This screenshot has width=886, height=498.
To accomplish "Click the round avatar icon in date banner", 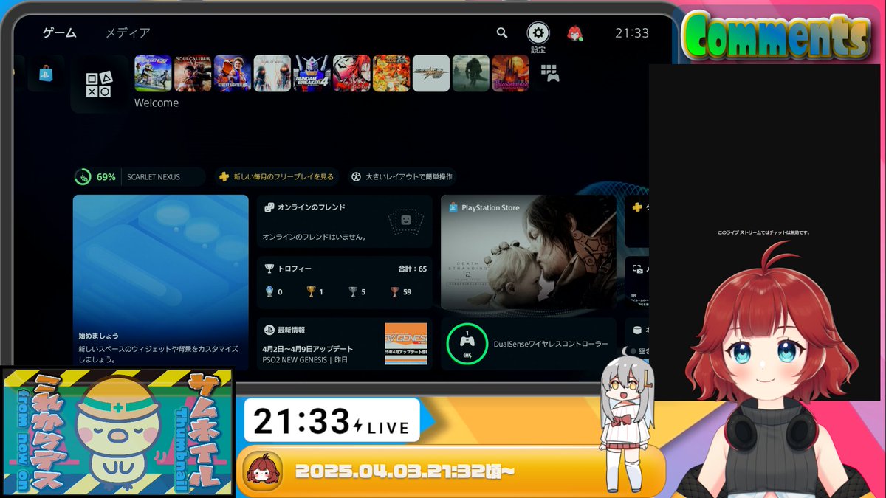I will coord(263,470).
